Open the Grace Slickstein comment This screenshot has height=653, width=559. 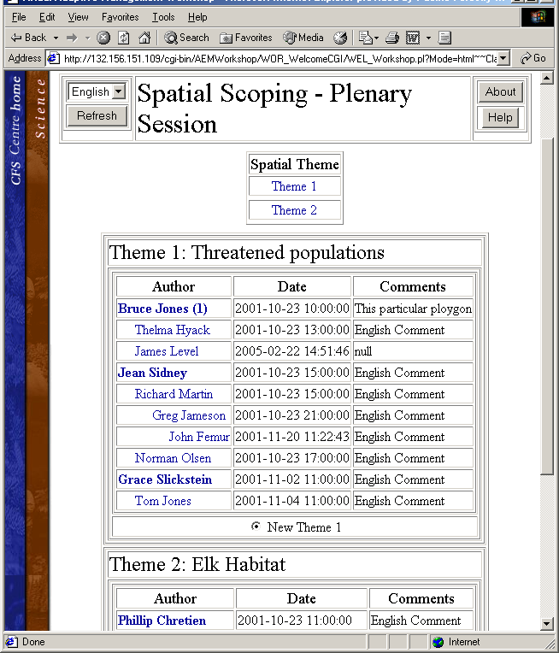point(164,479)
